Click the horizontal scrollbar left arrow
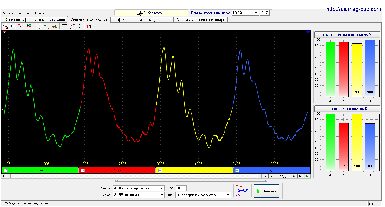 [4, 176]
